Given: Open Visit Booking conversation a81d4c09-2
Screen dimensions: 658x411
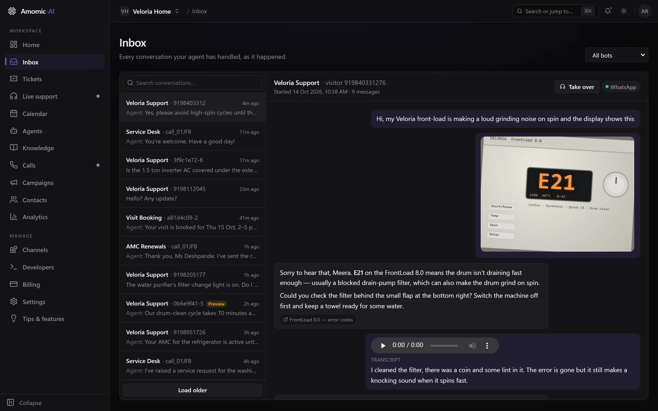Looking at the screenshot, I should pyautogui.click(x=192, y=222).
